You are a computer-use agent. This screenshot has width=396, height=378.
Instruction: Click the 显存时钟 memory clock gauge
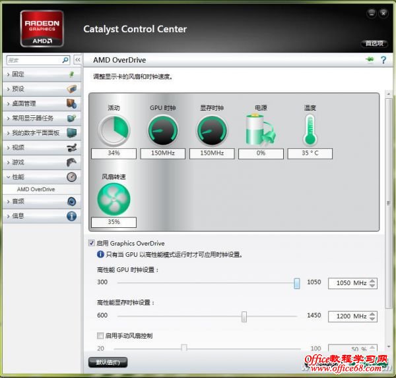(212, 130)
